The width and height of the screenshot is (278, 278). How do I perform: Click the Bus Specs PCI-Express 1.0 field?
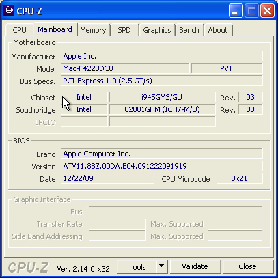(x=162, y=81)
